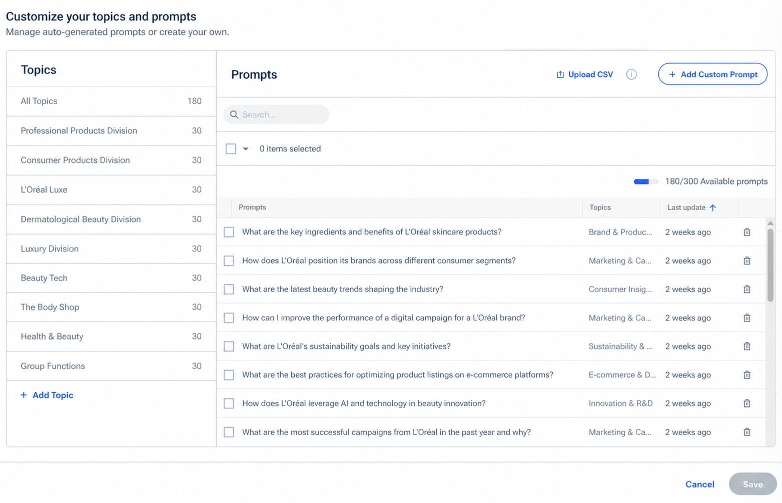This screenshot has width=782, height=503.
Task: Click the Upload CSV link
Action: (x=584, y=74)
